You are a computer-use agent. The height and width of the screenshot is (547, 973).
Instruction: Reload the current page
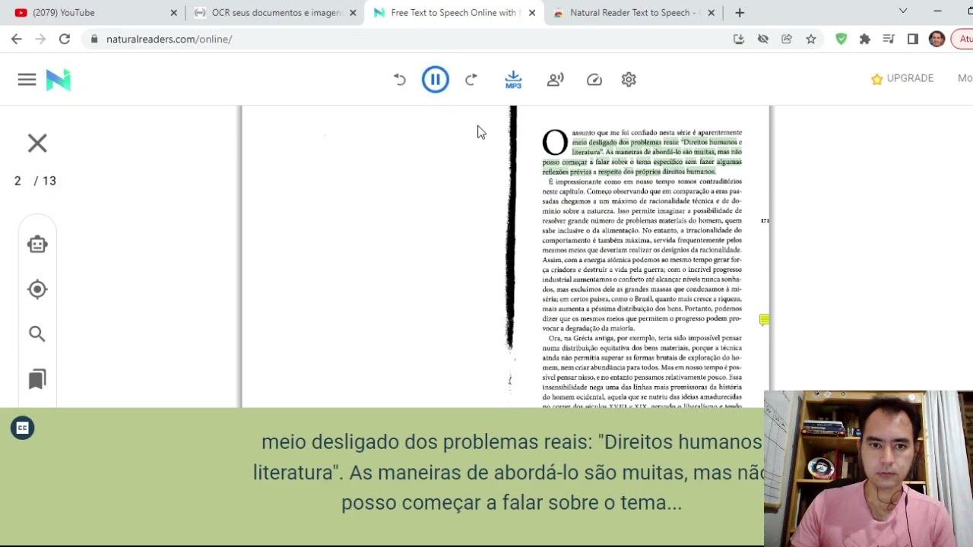[65, 39]
